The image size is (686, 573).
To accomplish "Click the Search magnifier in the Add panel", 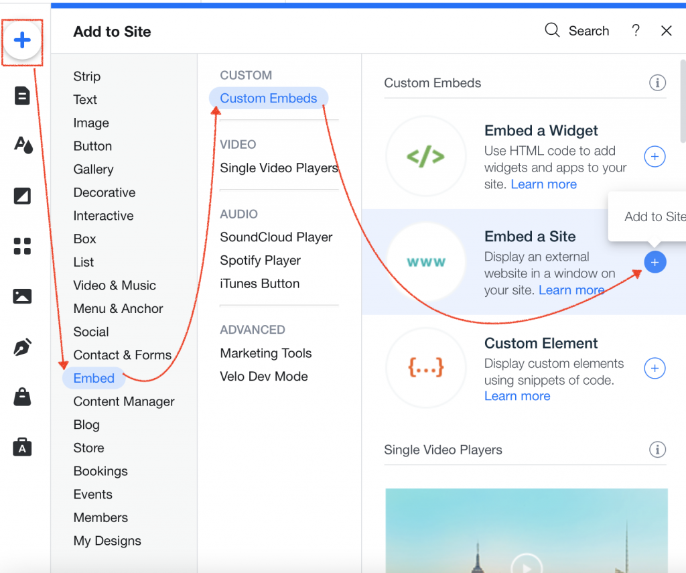I will pos(551,30).
